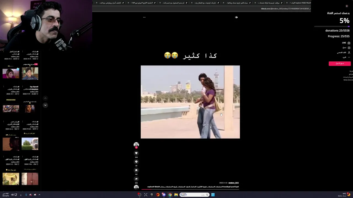The image size is (353, 198).
Task: Click the pink log in button
Action: (340, 64)
